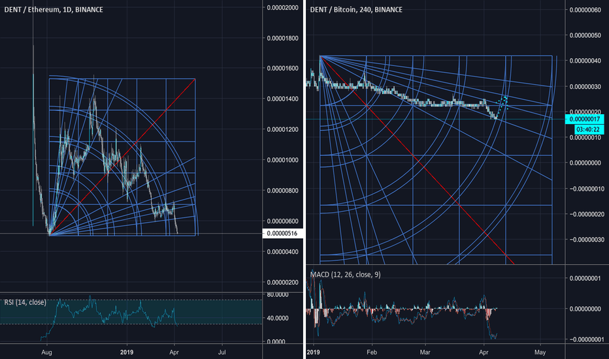Click the RSI 80.0000 scale label
The height and width of the screenshot is (359, 609).
pyautogui.click(x=278, y=294)
